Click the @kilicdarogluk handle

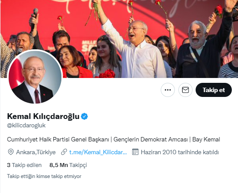click(26, 126)
